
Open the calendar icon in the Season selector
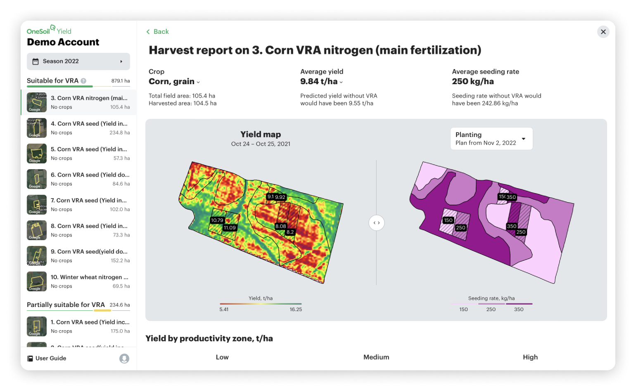click(x=36, y=61)
